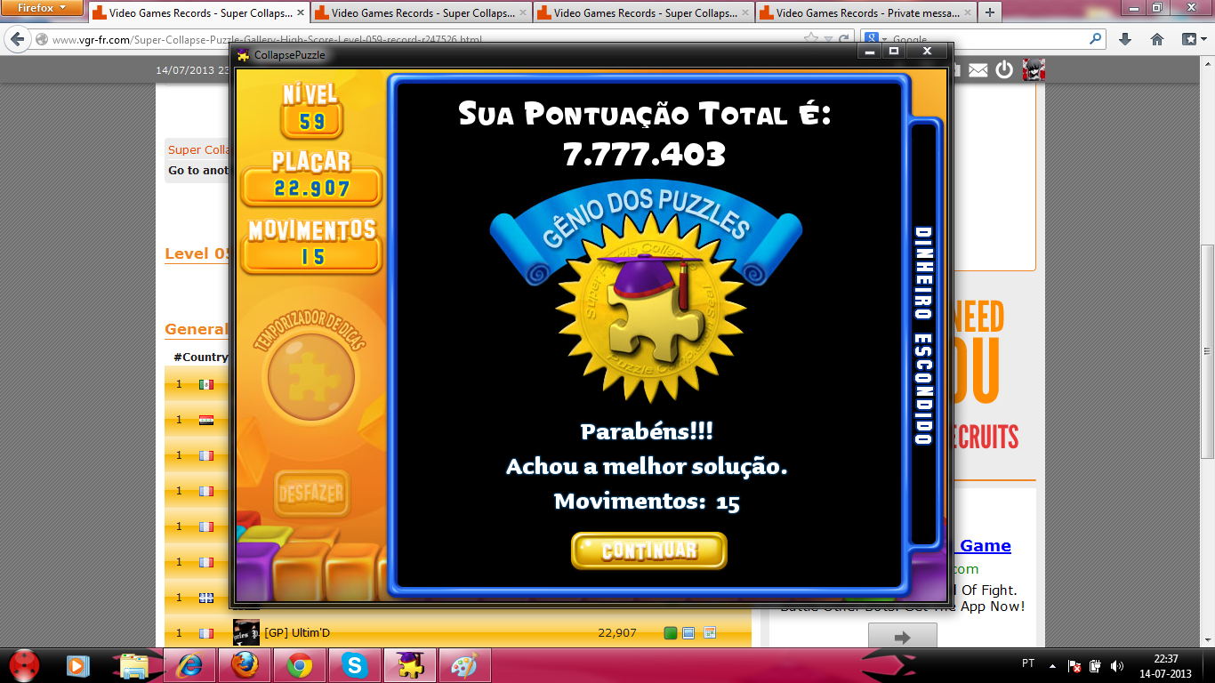Click the Continuar button
The image size is (1215, 683).
[x=648, y=550]
